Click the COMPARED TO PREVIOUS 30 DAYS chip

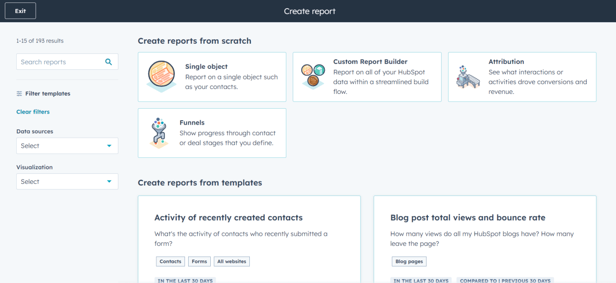point(505,280)
